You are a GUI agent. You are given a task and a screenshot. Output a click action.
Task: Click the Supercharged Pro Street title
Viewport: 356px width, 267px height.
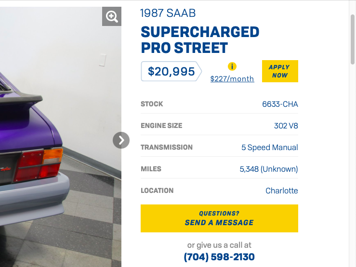[x=200, y=40]
